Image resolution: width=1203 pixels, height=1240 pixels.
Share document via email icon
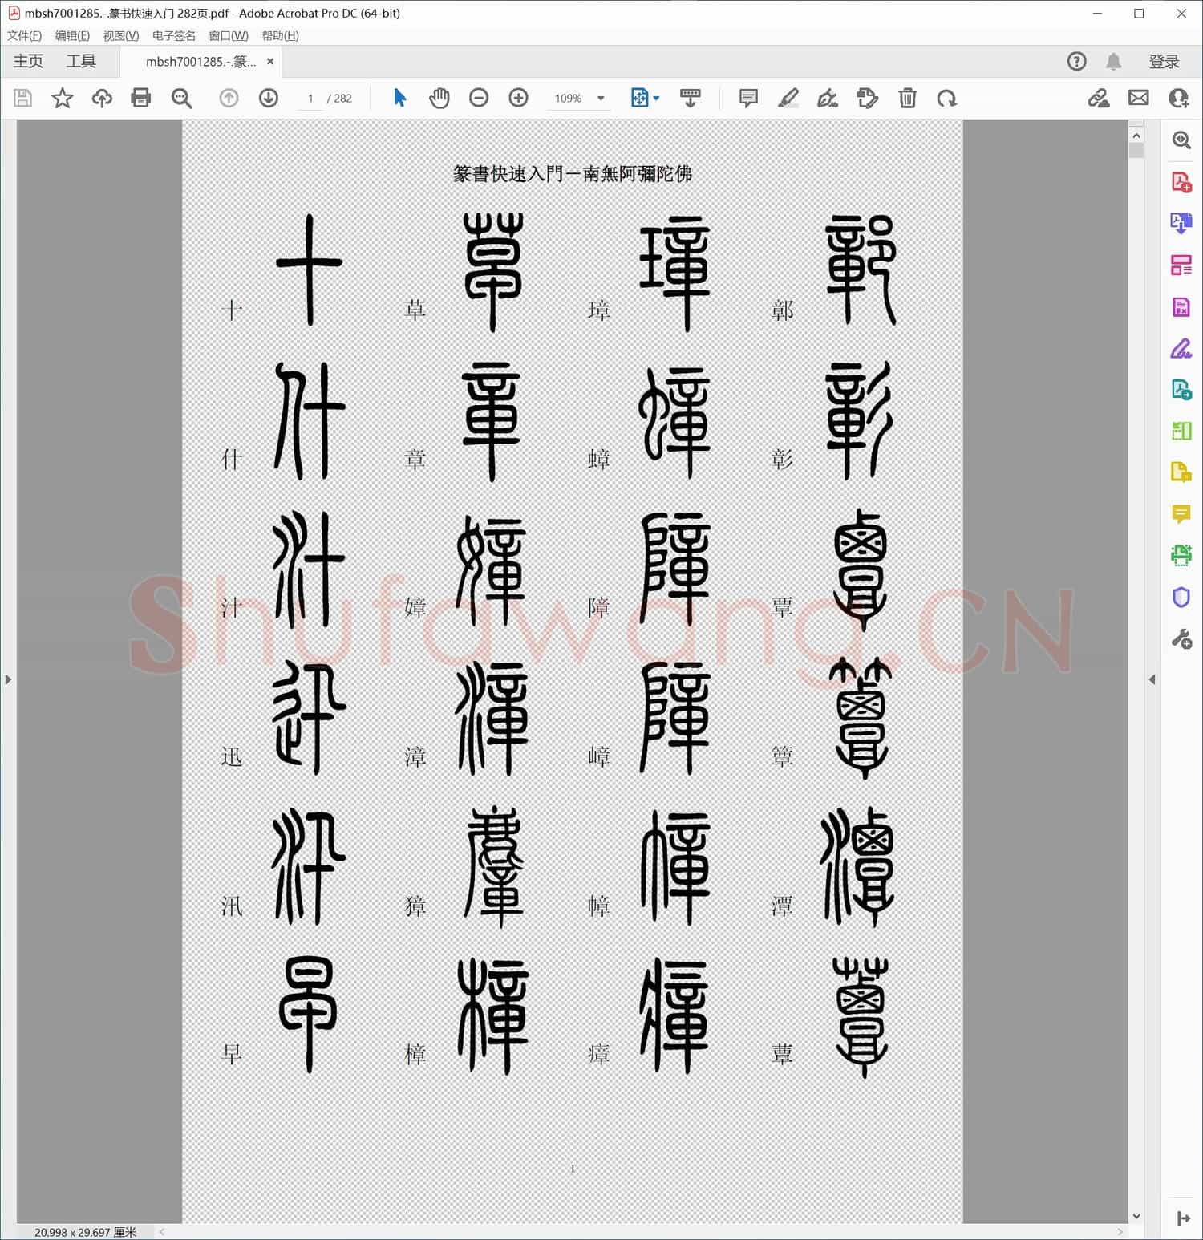(x=1139, y=98)
